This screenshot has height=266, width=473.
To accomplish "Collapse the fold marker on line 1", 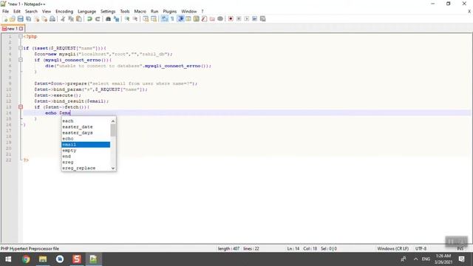I will click(x=21, y=36).
